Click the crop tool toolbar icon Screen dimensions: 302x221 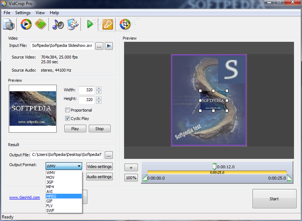(x=125, y=24)
